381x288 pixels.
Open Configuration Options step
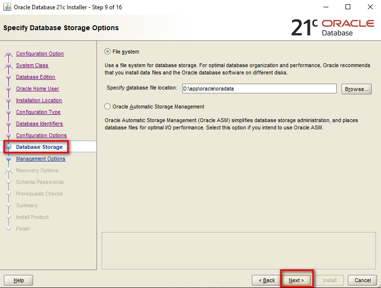(41, 135)
